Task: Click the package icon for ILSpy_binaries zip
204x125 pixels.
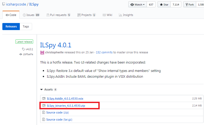Action: tap(44, 105)
